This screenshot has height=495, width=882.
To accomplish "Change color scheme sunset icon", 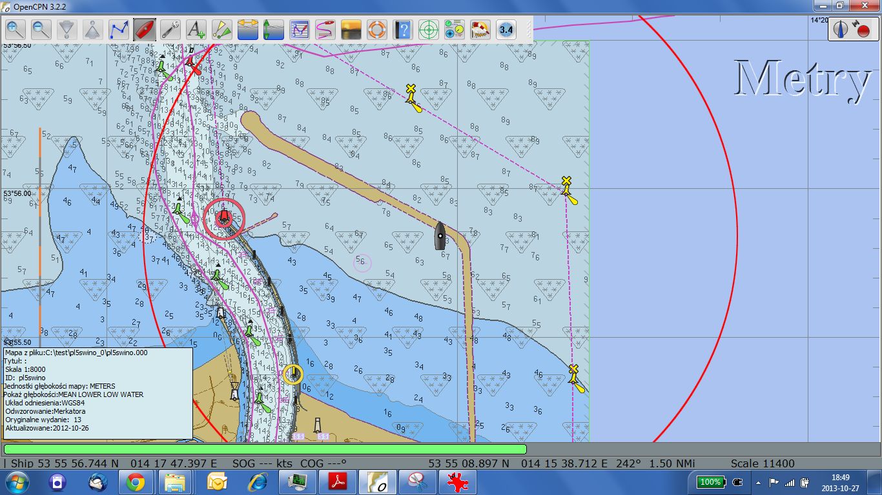I will [x=351, y=30].
